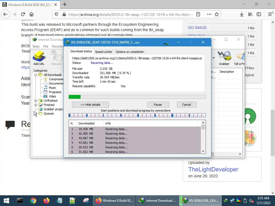
Task: Expand the Unfinished category node
Action: tap(36, 101)
